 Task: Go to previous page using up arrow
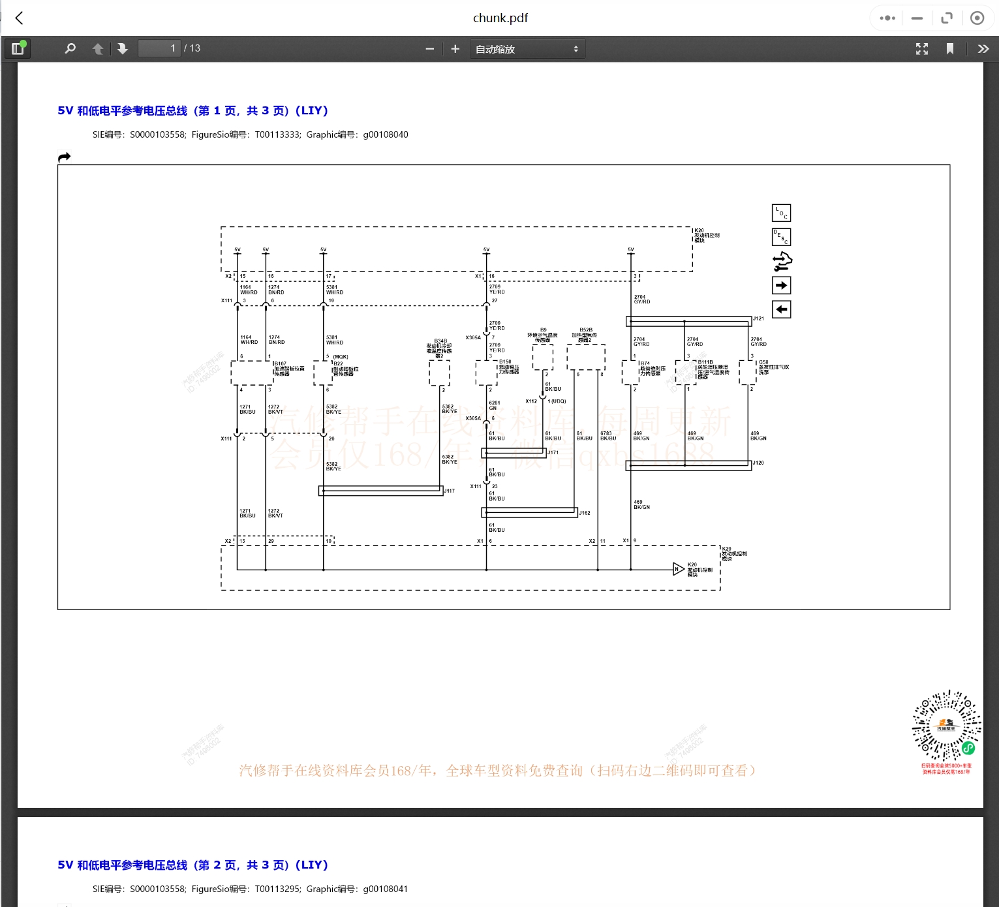tap(98, 48)
